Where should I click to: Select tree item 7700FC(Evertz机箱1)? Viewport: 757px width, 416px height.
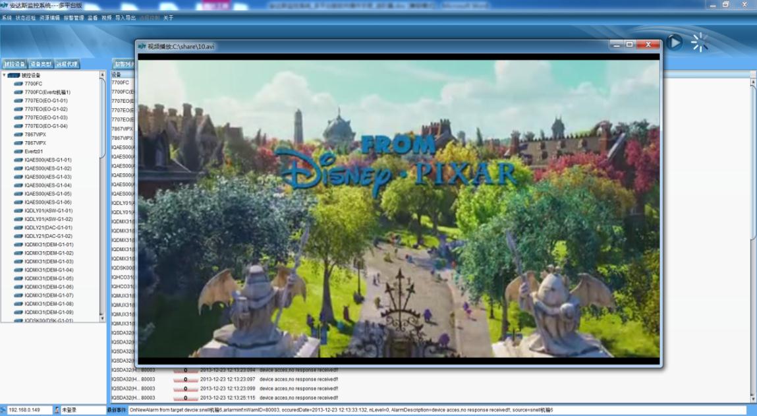pyautogui.click(x=48, y=92)
